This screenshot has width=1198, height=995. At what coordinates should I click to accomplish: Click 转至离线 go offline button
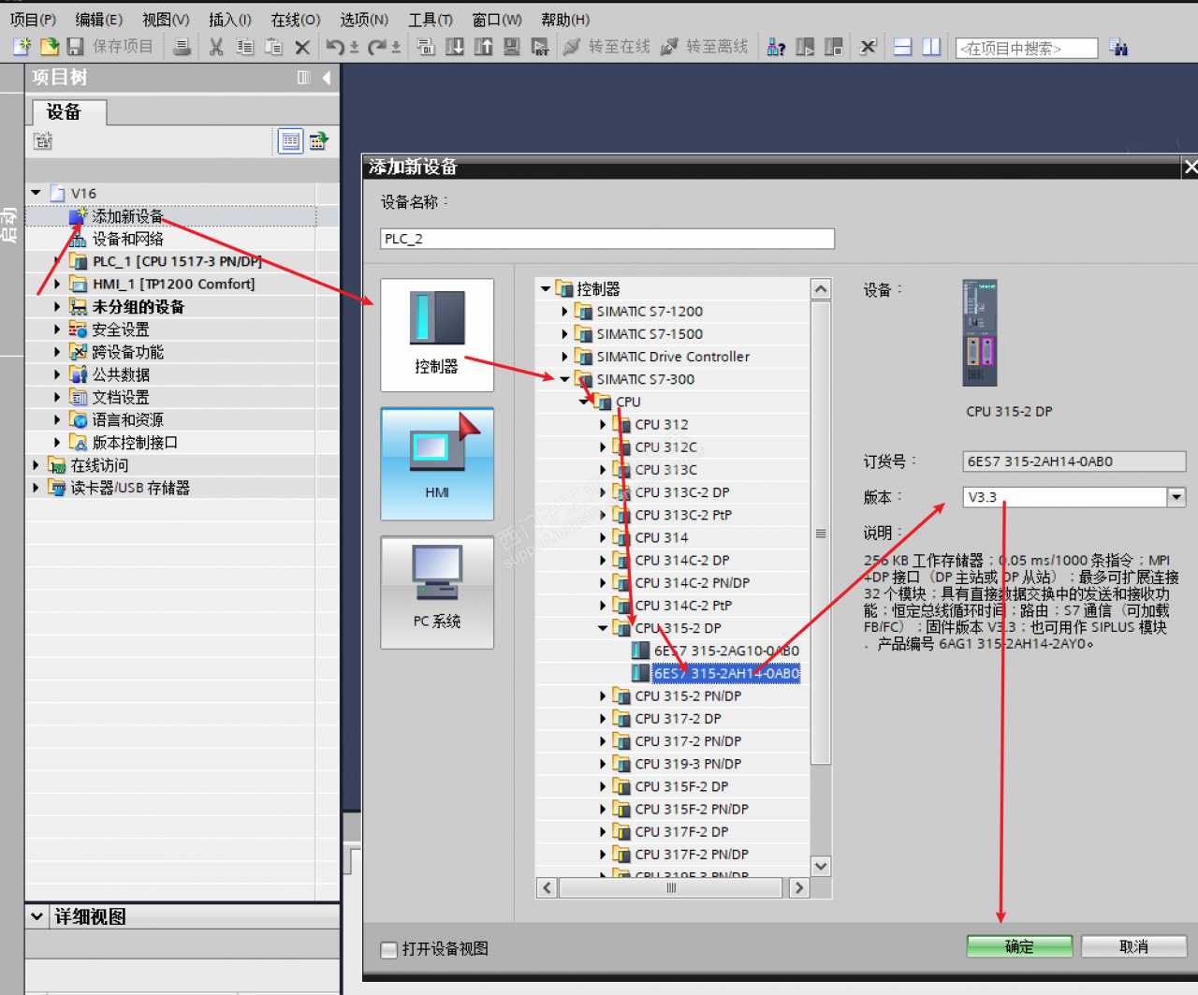704,46
